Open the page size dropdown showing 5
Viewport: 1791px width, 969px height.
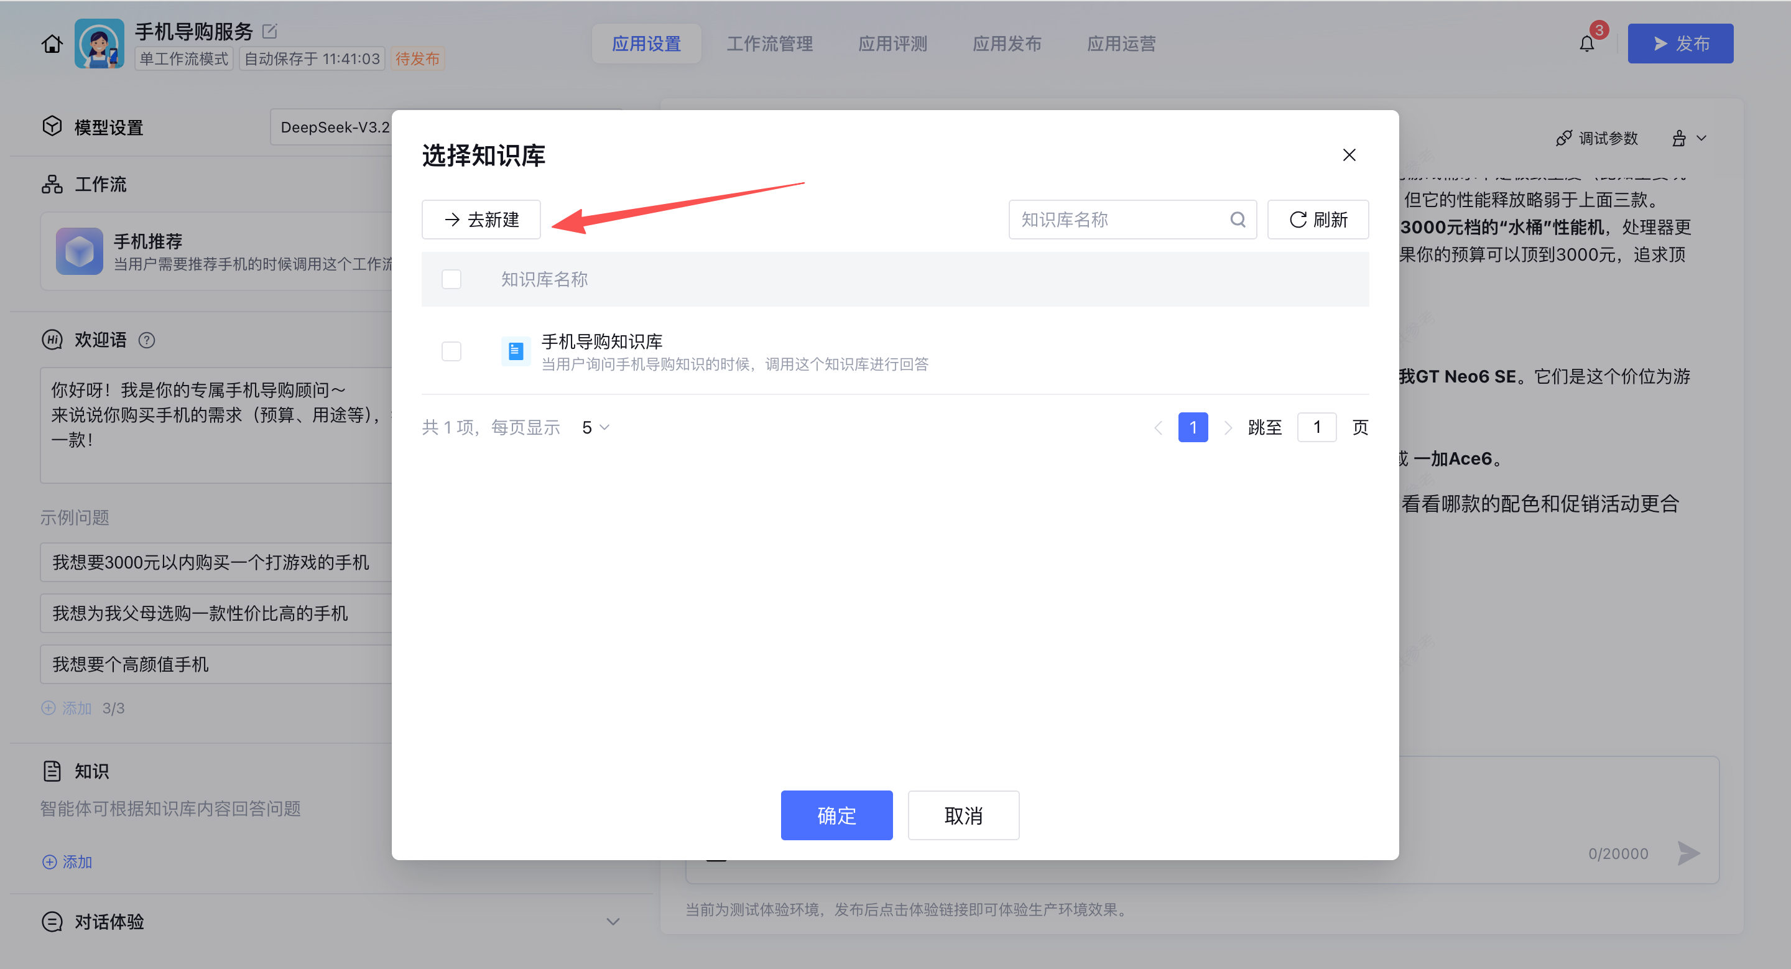pos(596,427)
